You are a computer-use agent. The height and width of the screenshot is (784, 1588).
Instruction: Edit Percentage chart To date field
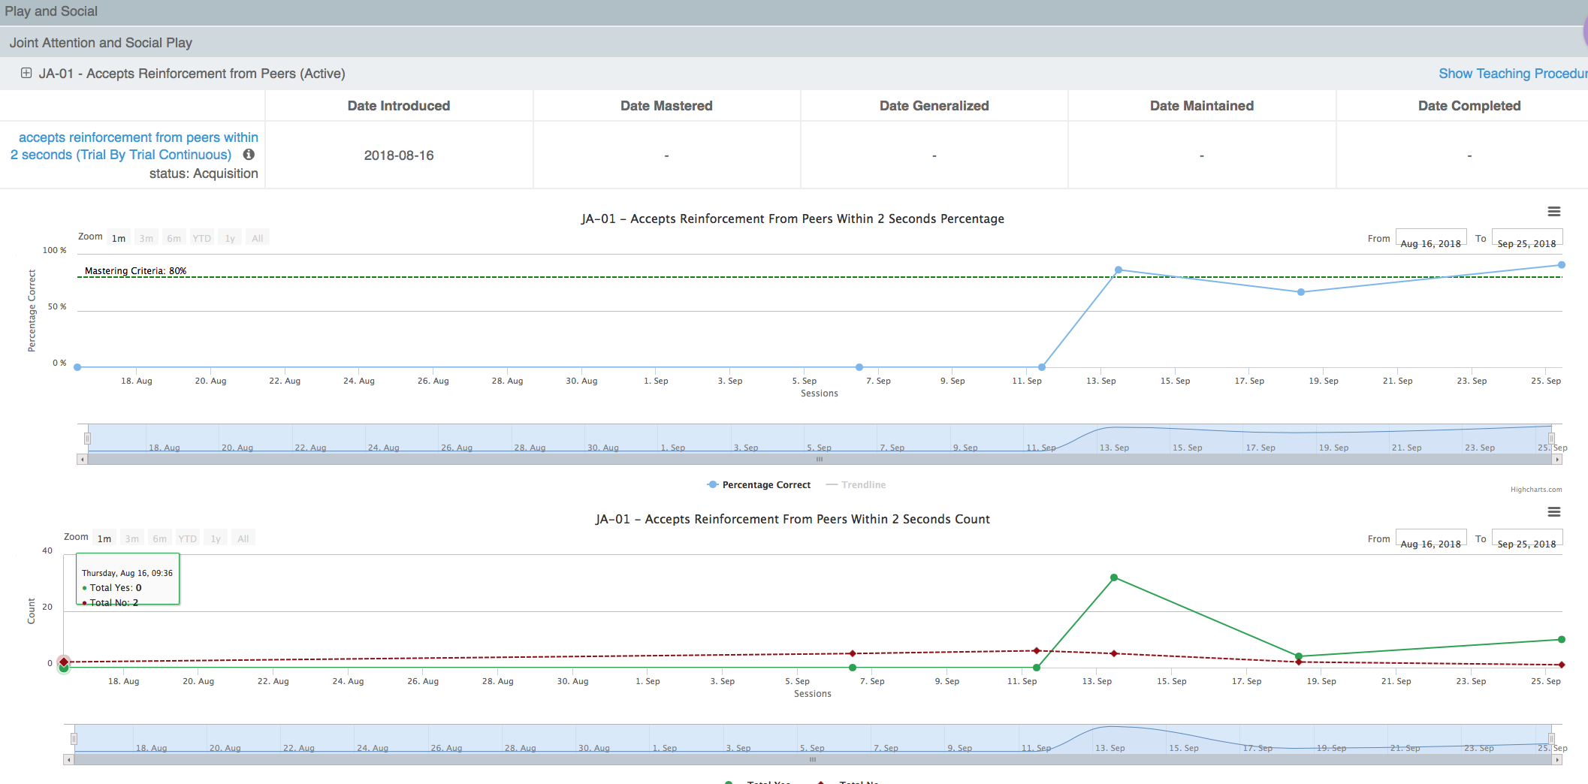pos(1527,238)
